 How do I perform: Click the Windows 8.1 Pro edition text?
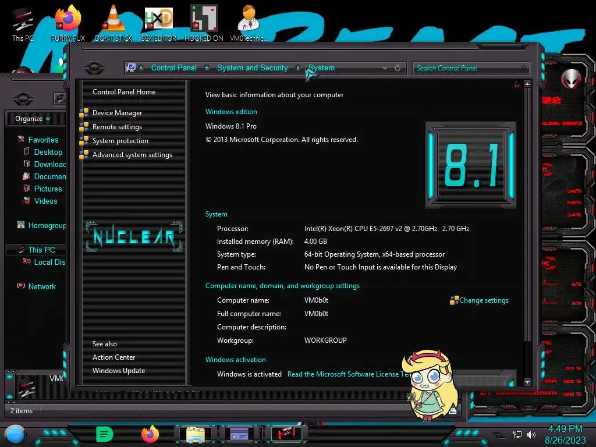click(x=230, y=126)
